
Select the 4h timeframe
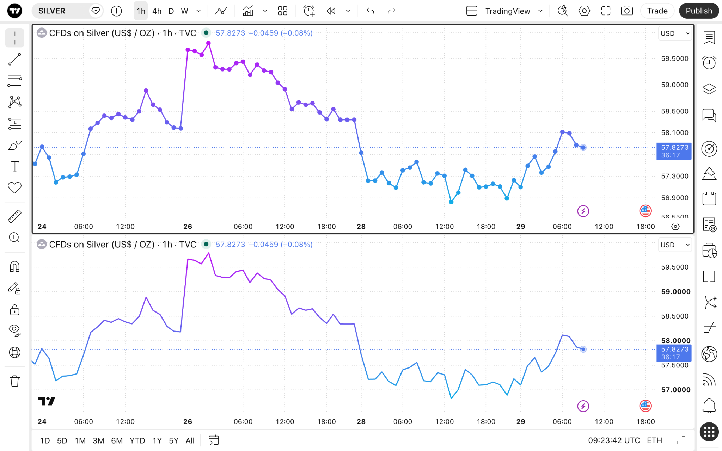(157, 11)
